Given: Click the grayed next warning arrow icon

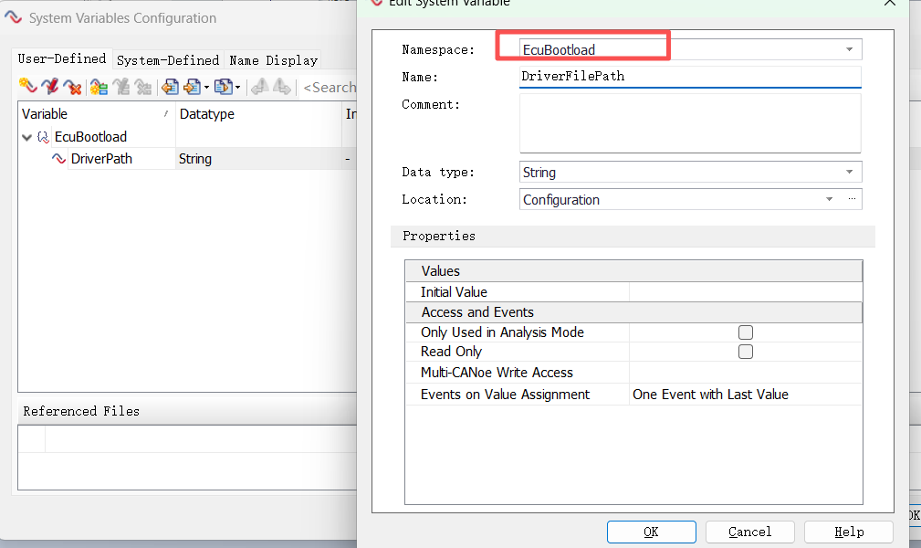Looking at the screenshot, I should pos(282,87).
